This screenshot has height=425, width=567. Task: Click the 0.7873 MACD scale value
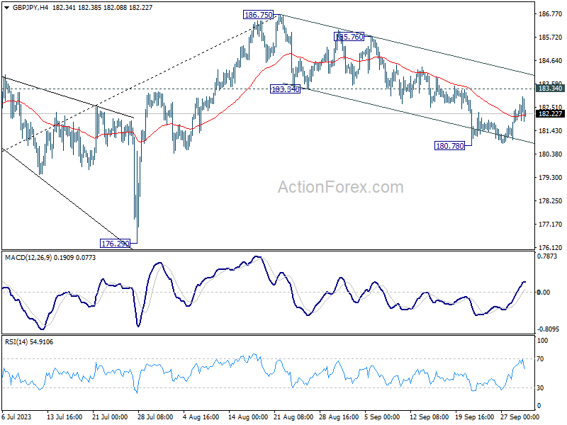[x=547, y=256]
